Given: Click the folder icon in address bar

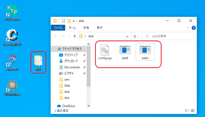Looking at the screenshot, I should point(81,36).
